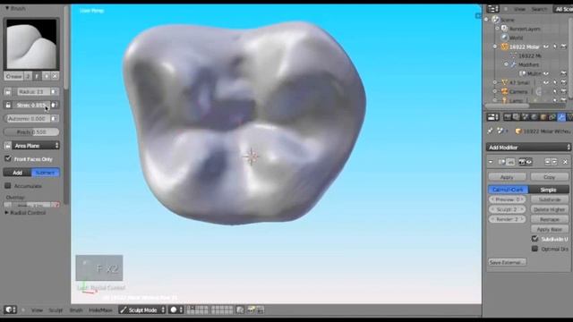Click the 16322 Molar mesh object icon
The image size is (573, 322).
[504, 47]
